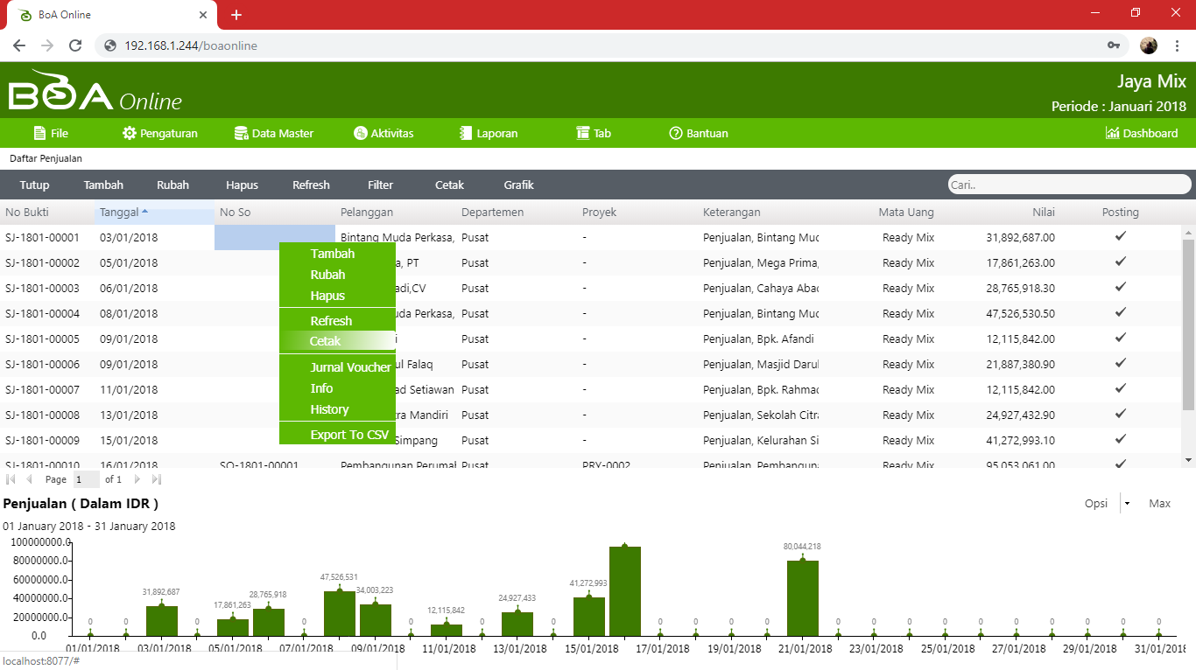The image size is (1196, 670).
Task: Click the Max button above chart
Action: [x=1159, y=503]
